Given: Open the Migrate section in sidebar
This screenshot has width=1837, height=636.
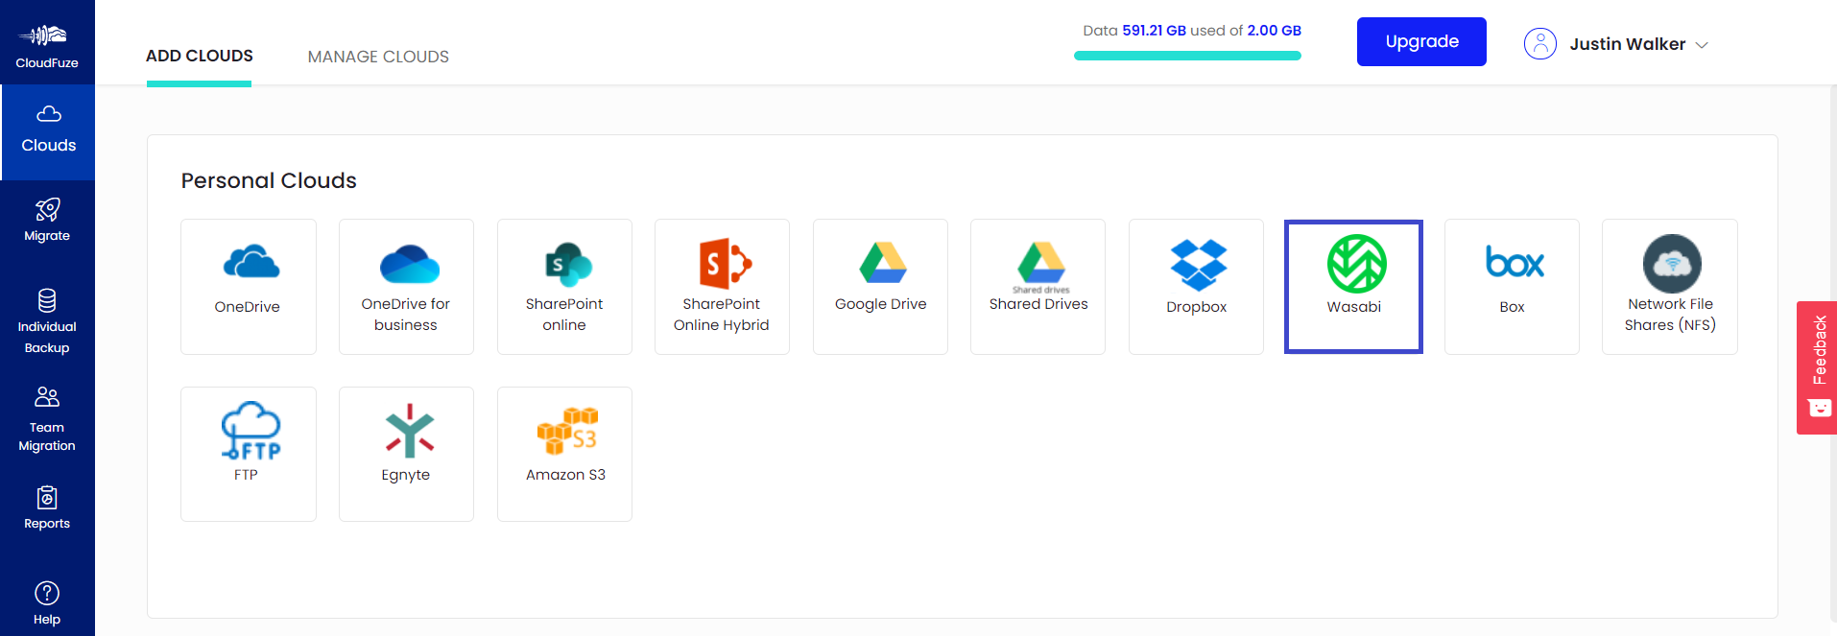Looking at the screenshot, I should pos(47,221).
